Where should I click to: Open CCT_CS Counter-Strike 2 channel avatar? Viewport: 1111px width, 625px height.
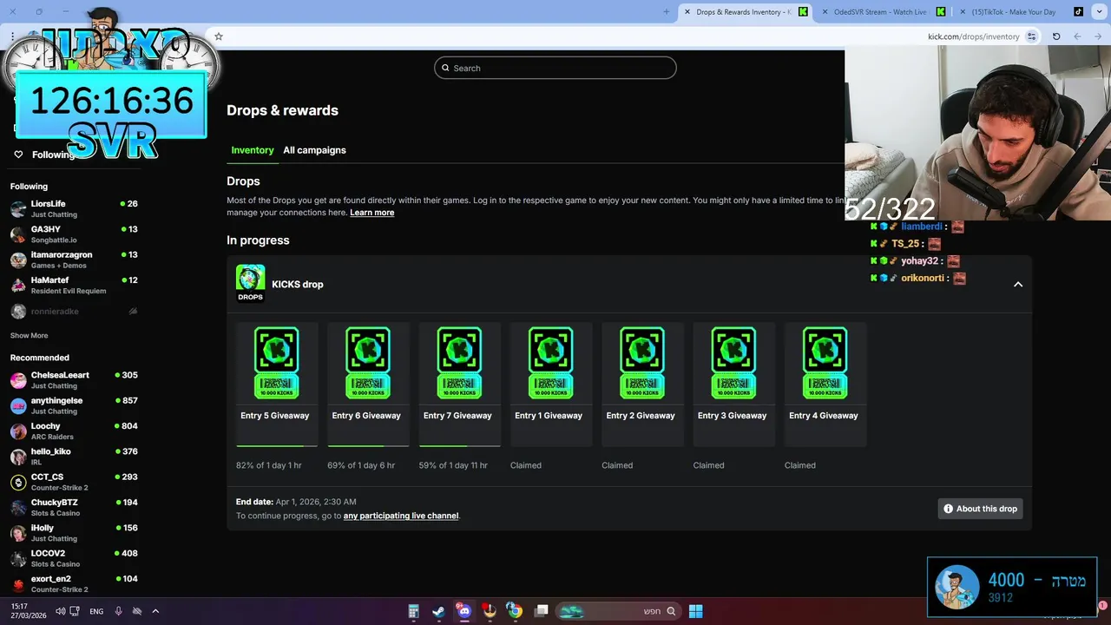click(x=18, y=482)
